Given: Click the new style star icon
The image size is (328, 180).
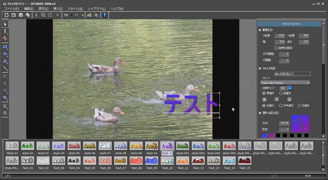Looking at the screenshot, I should [x=89, y=15].
